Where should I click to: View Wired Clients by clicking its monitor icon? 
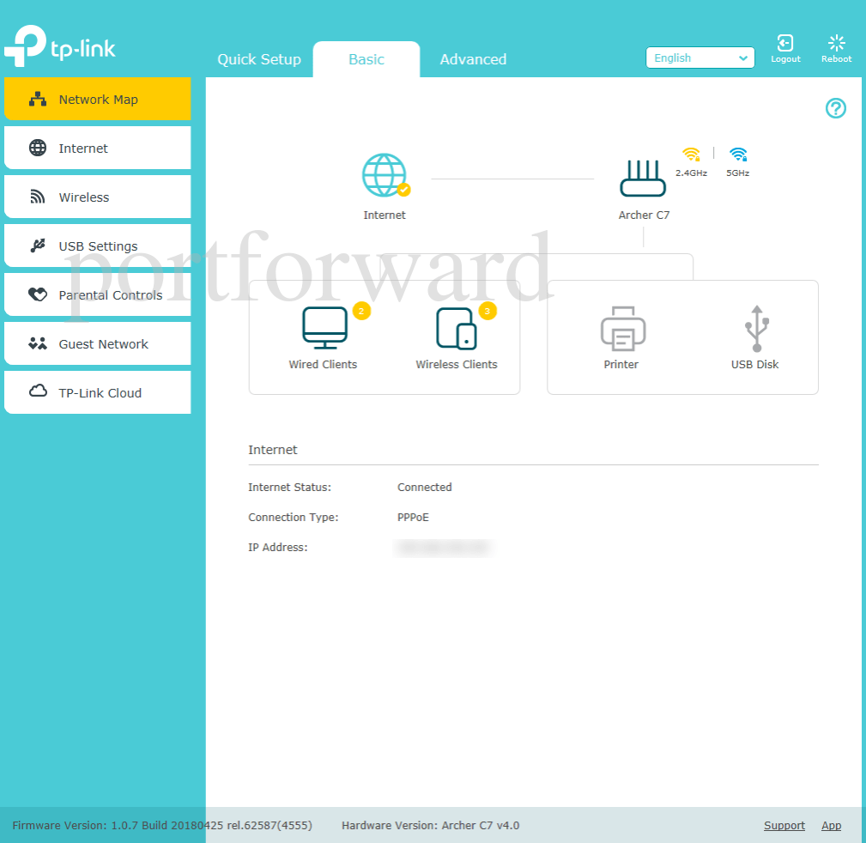323,328
